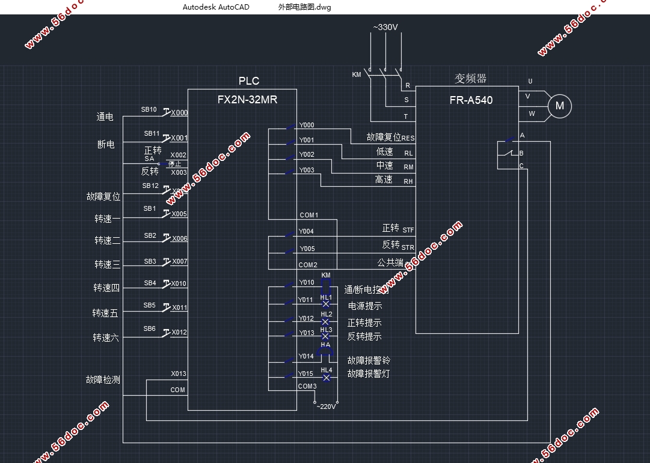This screenshot has height=463, width=650.
Task: Click the SB6 pushbutton contact symbol
Action: 166,333
